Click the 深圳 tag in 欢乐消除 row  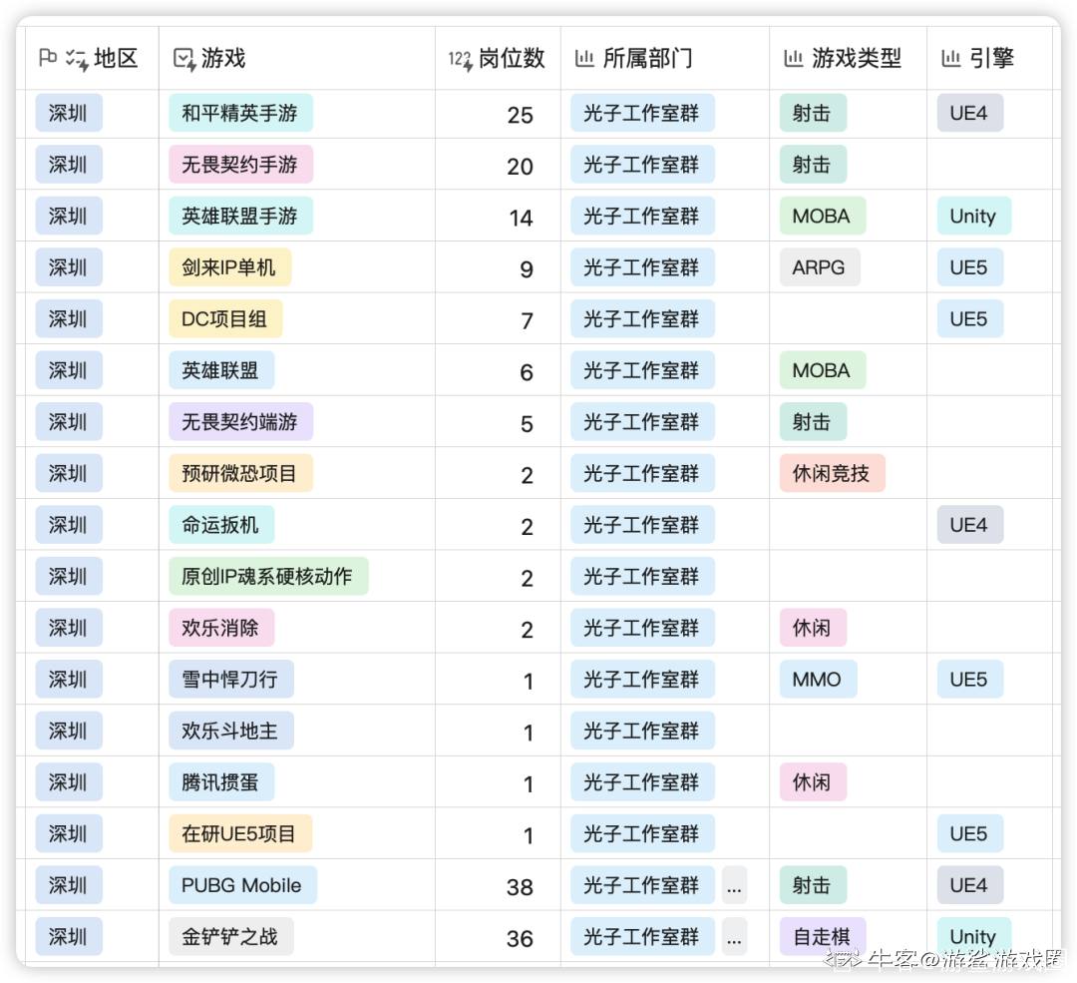point(69,628)
